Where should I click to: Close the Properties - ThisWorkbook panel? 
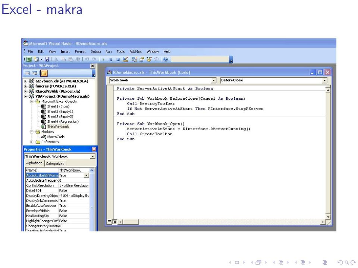(94, 149)
